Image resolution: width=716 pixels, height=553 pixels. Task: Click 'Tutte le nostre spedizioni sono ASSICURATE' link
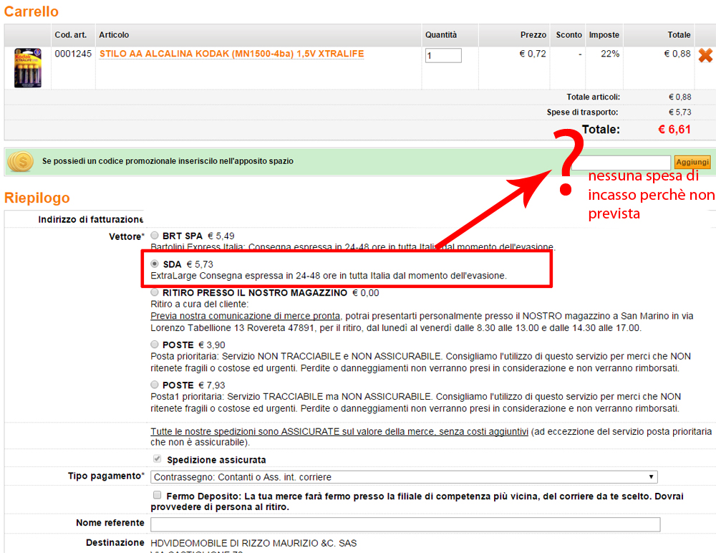coord(339,431)
